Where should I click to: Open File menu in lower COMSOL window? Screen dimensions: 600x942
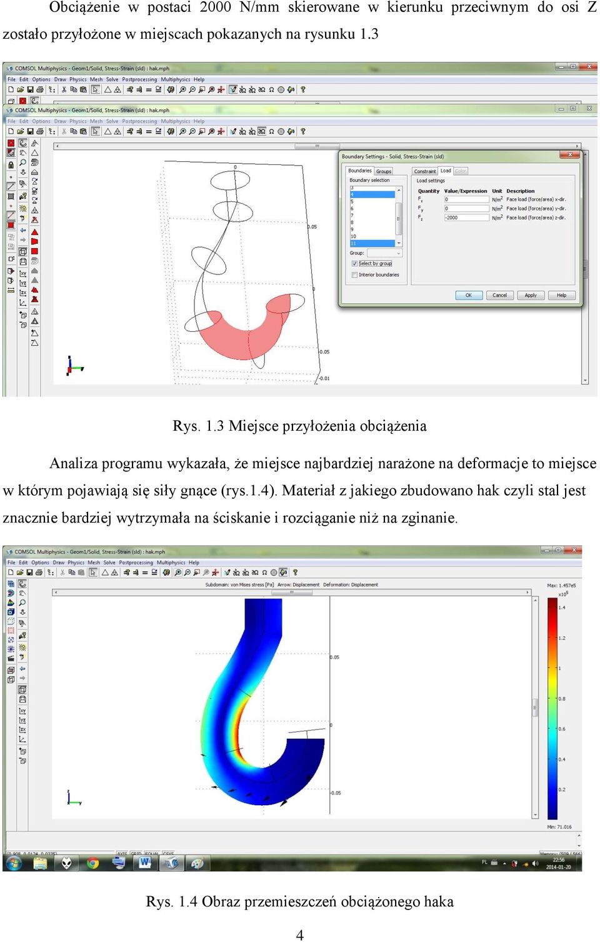[11, 563]
